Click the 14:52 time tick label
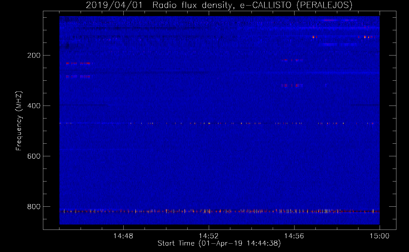This screenshot has width=409, height=252. 209,236
